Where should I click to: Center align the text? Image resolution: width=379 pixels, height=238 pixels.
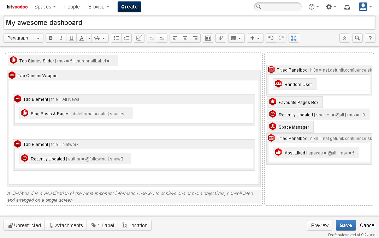click(185, 38)
